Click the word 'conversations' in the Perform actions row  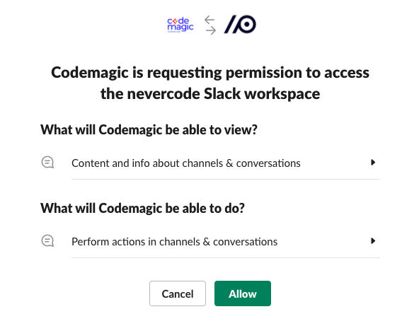tap(245, 242)
